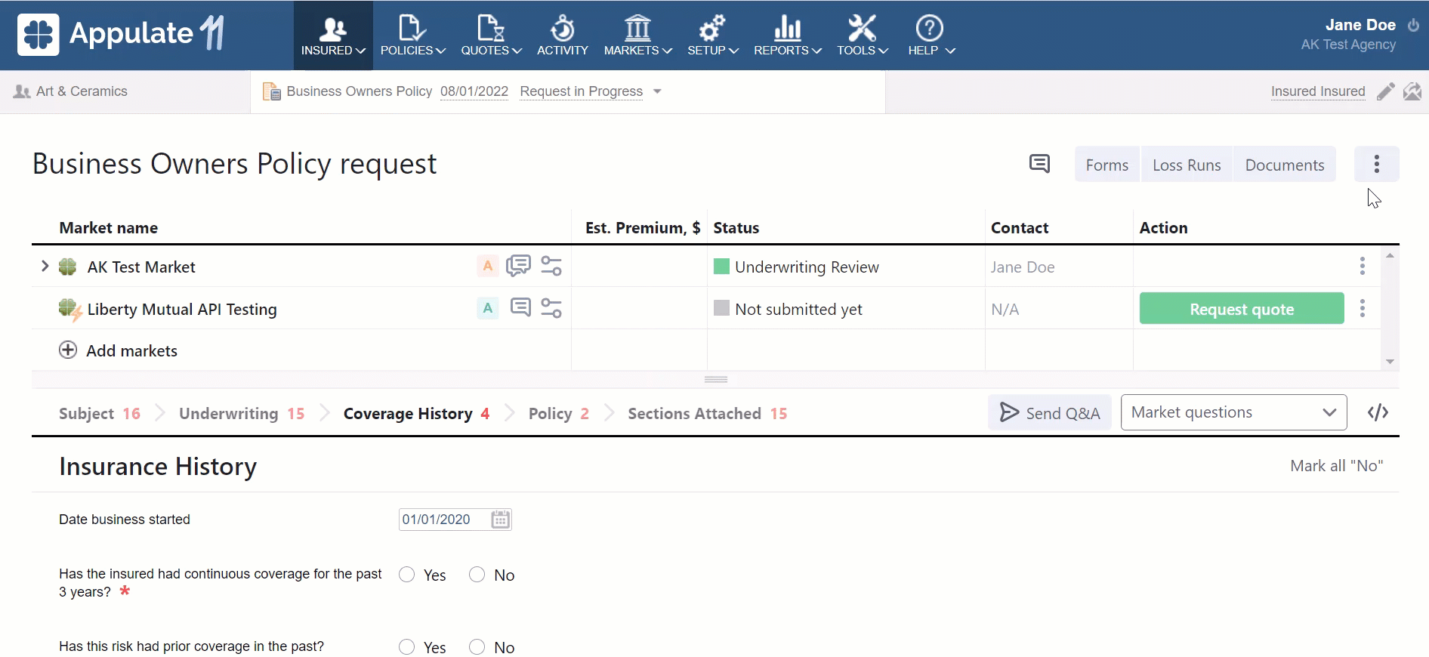Switch to the Underwriting tab
Screen dimensions: 1429x657
point(242,414)
